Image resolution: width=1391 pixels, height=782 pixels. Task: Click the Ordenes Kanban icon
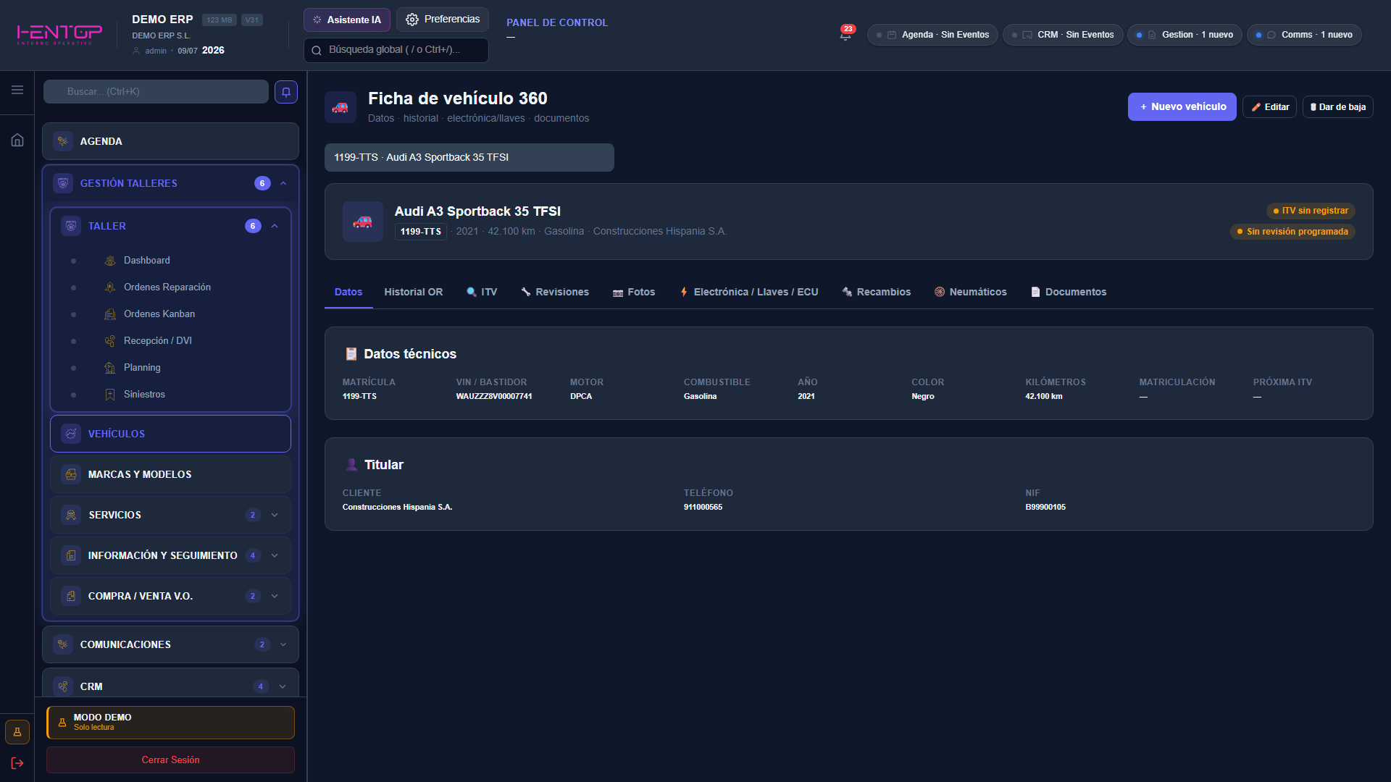click(x=110, y=314)
